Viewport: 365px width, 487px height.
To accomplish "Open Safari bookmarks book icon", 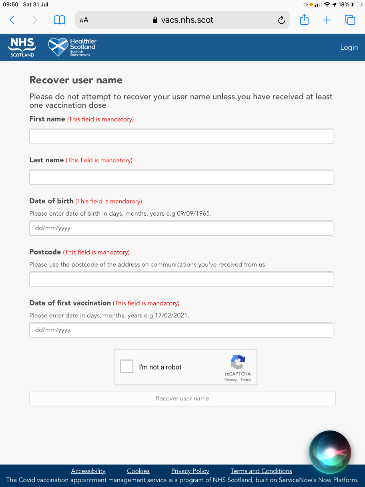I will (x=60, y=20).
